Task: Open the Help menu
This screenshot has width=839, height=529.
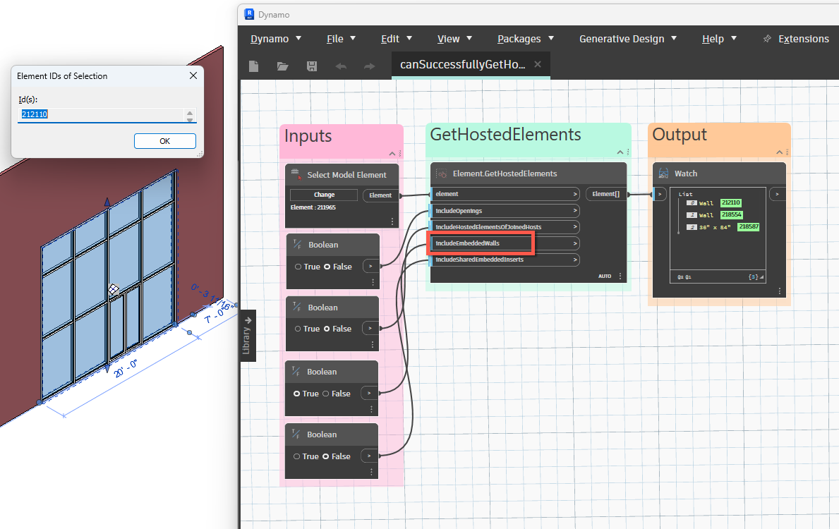Action: [x=719, y=39]
